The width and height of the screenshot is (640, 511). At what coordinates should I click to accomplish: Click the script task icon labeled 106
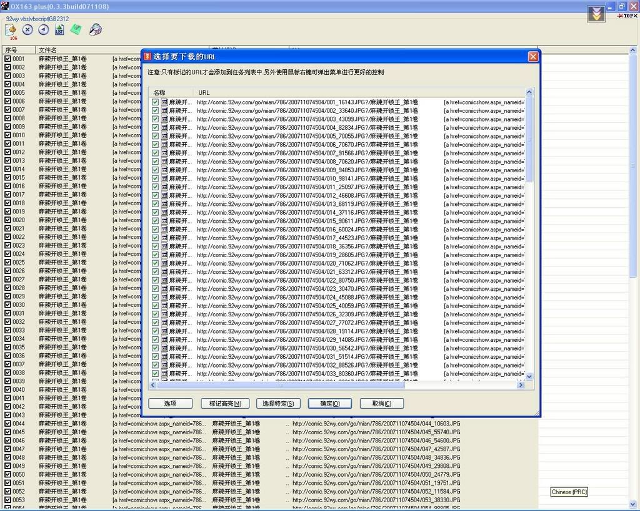pos(11,31)
